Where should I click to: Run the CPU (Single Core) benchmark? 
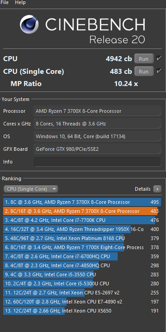pos(144,72)
